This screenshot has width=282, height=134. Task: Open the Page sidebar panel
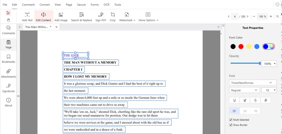pos(9,44)
